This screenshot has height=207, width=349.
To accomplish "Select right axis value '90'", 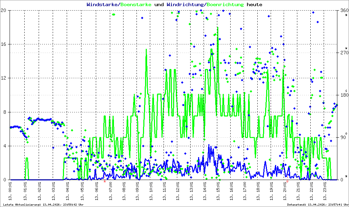I will [343, 137].
